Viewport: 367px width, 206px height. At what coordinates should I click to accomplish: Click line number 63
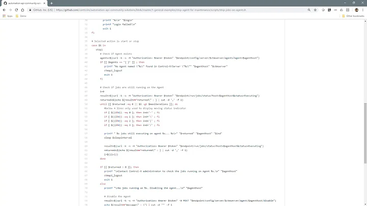pos(86,159)
